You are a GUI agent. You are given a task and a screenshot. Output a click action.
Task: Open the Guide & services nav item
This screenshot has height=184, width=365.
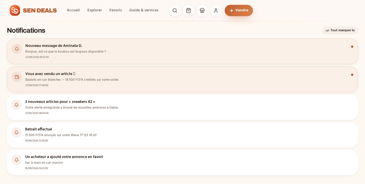tap(144, 10)
